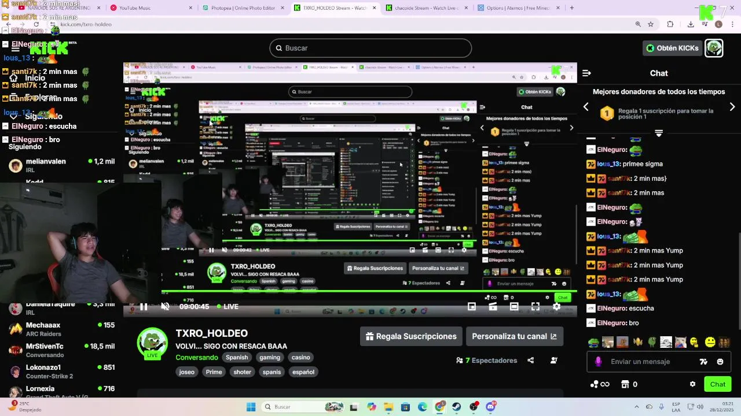Open Lokonazo1 channel in sidebar
Viewport: 741px width, 416px height.
point(62,372)
